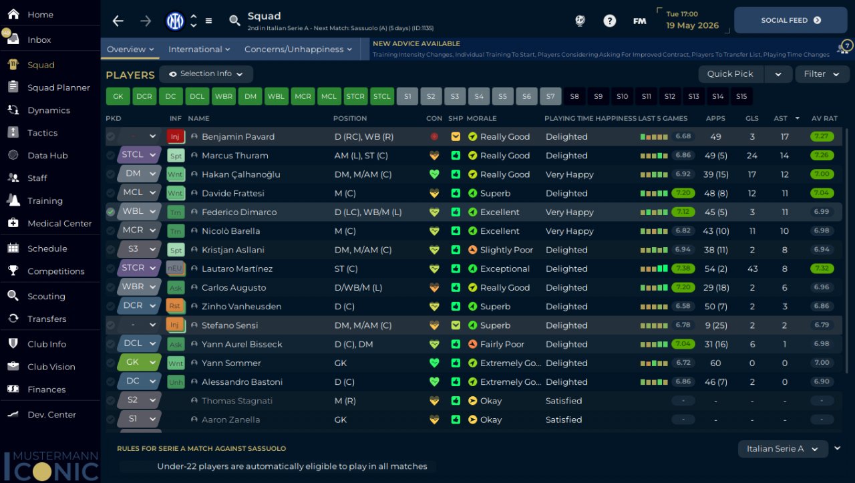
Task: Open Thomas Stagnati's S2 position dropdown
Action: click(x=140, y=401)
